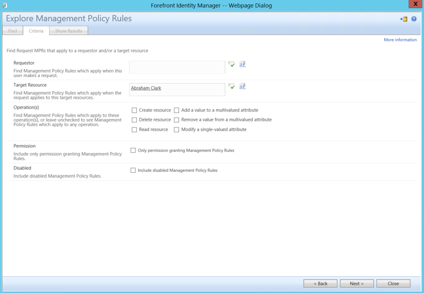Click inside the Target Resource input box

pos(177,89)
